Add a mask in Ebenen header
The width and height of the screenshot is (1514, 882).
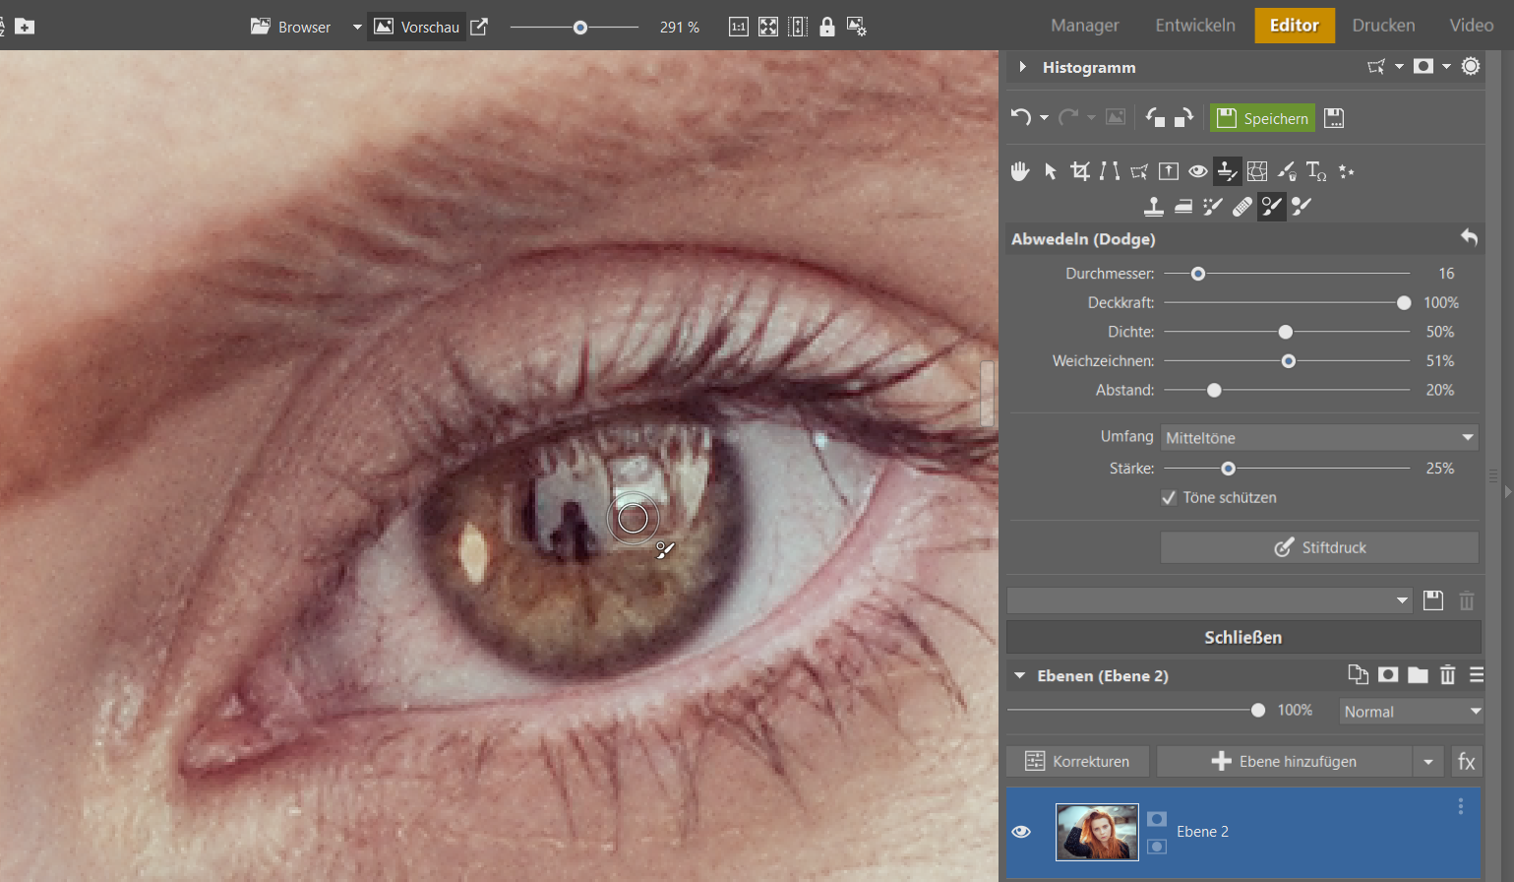click(1388, 674)
